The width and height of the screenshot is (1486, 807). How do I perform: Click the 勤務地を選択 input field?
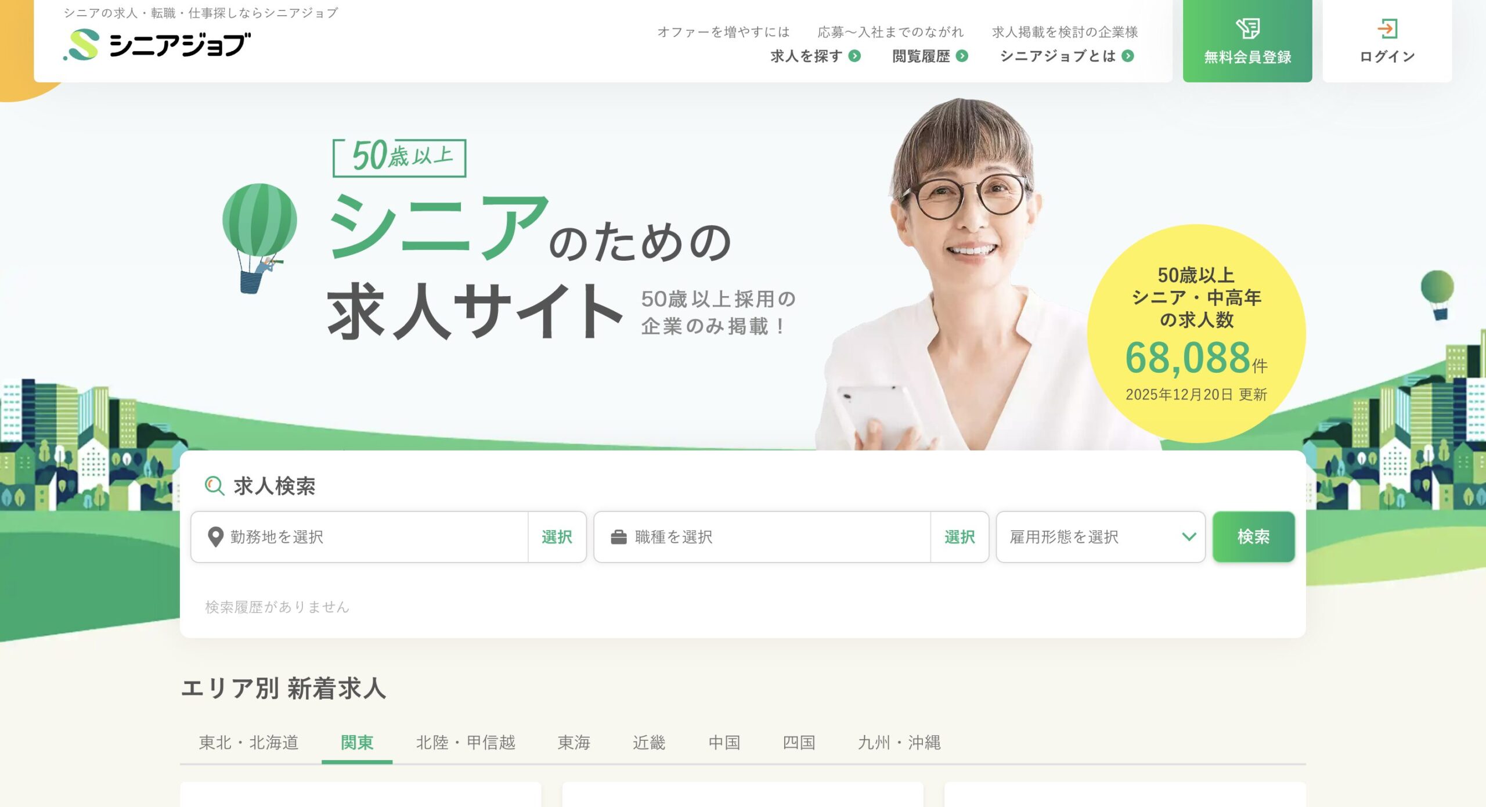point(360,537)
